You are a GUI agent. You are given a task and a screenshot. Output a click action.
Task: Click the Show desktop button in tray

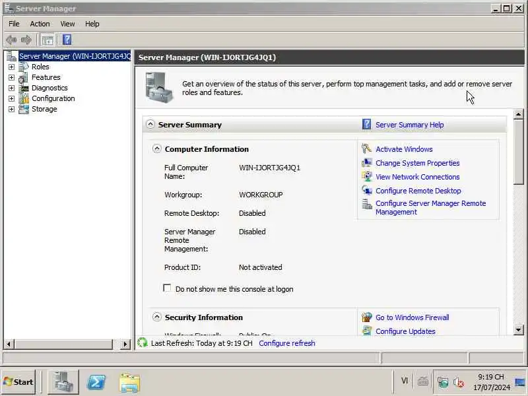pos(521,382)
